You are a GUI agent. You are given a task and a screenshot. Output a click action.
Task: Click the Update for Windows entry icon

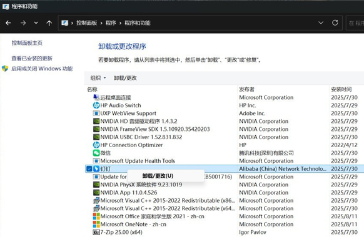[x=96, y=177]
